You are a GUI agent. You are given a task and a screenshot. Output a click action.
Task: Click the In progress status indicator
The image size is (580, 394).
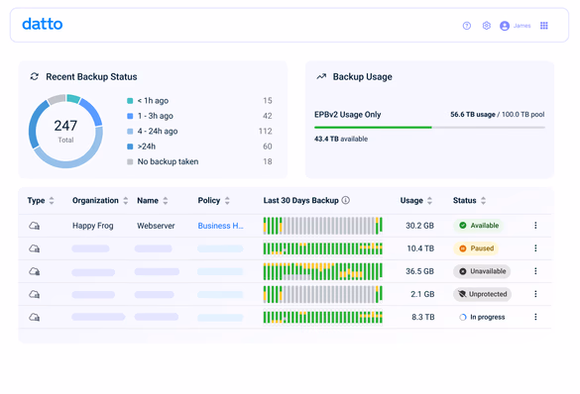click(482, 317)
